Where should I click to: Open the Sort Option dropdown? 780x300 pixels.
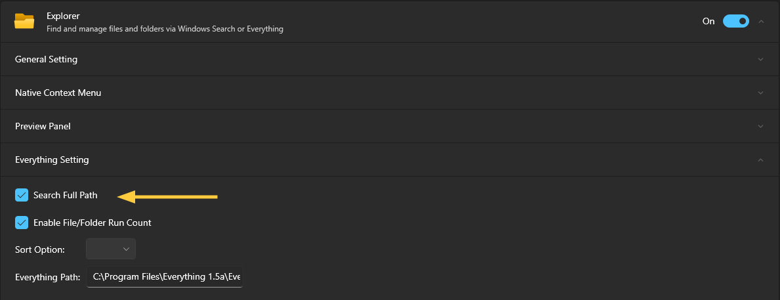[x=111, y=249]
